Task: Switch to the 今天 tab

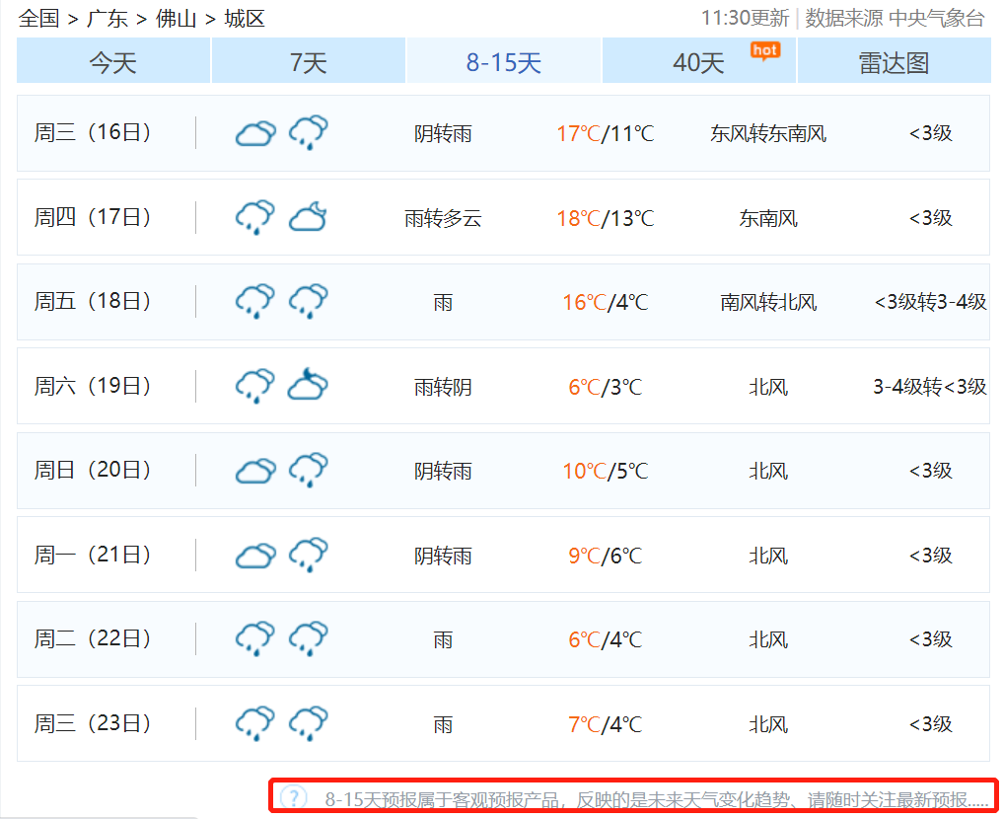Action: coord(113,63)
